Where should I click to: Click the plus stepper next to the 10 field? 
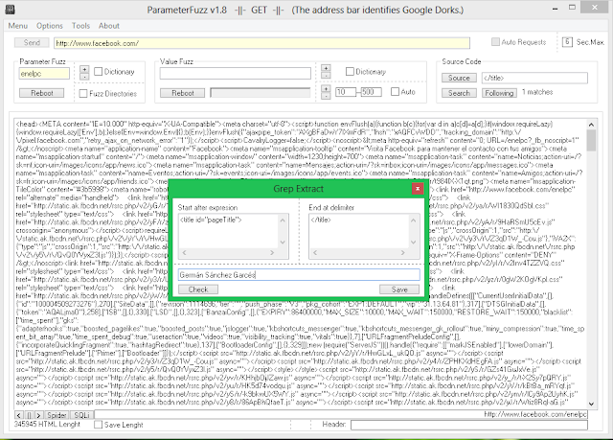click(326, 89)
